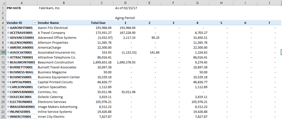Collapse the ACETRAVE0001 vendor row
Screen dimensions: 282x119
(8, 33)
